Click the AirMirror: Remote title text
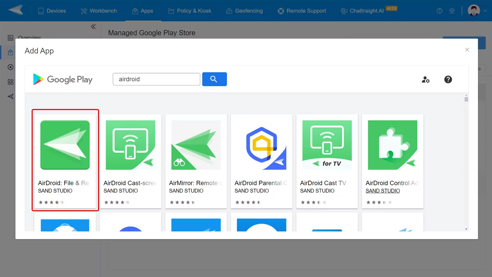Screen dimensions: 492x277 click(x=196, y=183)
